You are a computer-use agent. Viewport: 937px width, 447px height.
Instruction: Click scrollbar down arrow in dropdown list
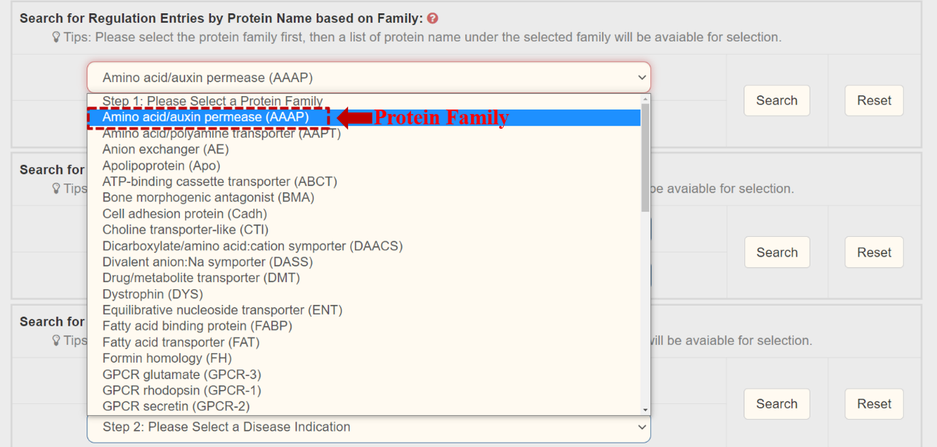click(x=645, y=409)
